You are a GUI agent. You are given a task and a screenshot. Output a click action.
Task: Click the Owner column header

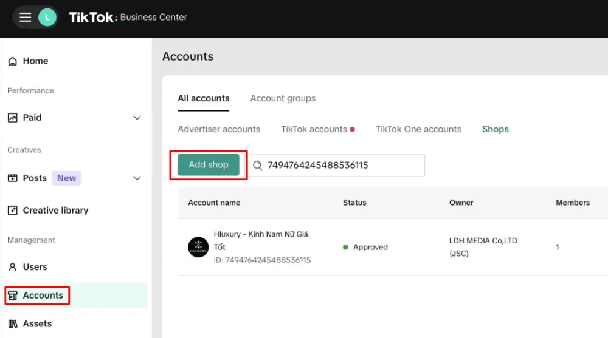461,203
